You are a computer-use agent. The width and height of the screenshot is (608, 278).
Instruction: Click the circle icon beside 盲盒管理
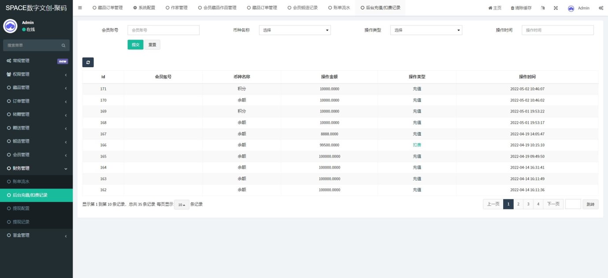pos(9,235)
